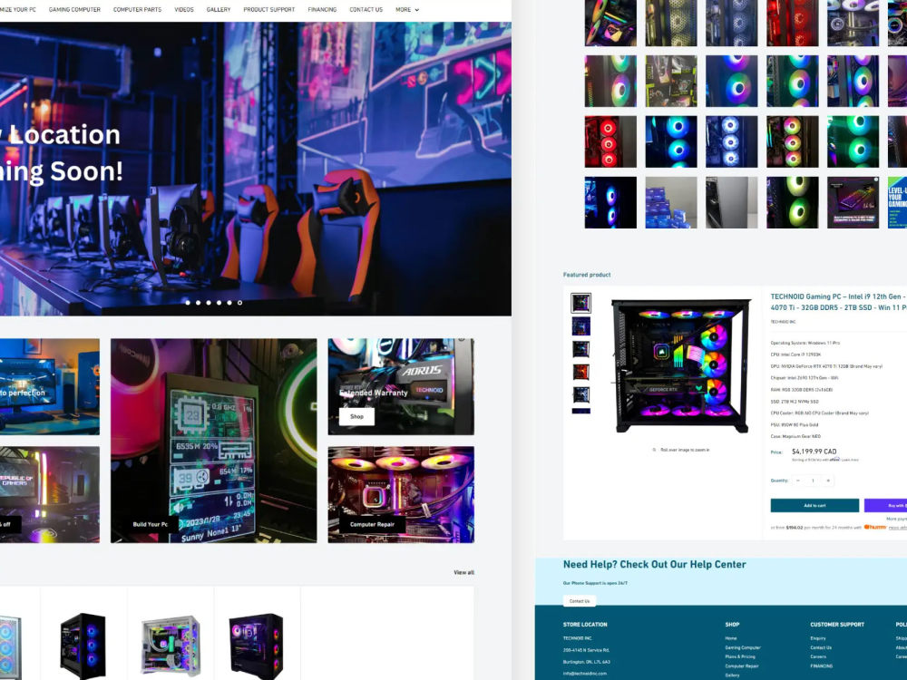
Task: Select the first hero carousel dot
Action: 188,303
